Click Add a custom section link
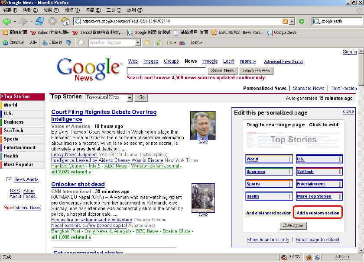 318,213
